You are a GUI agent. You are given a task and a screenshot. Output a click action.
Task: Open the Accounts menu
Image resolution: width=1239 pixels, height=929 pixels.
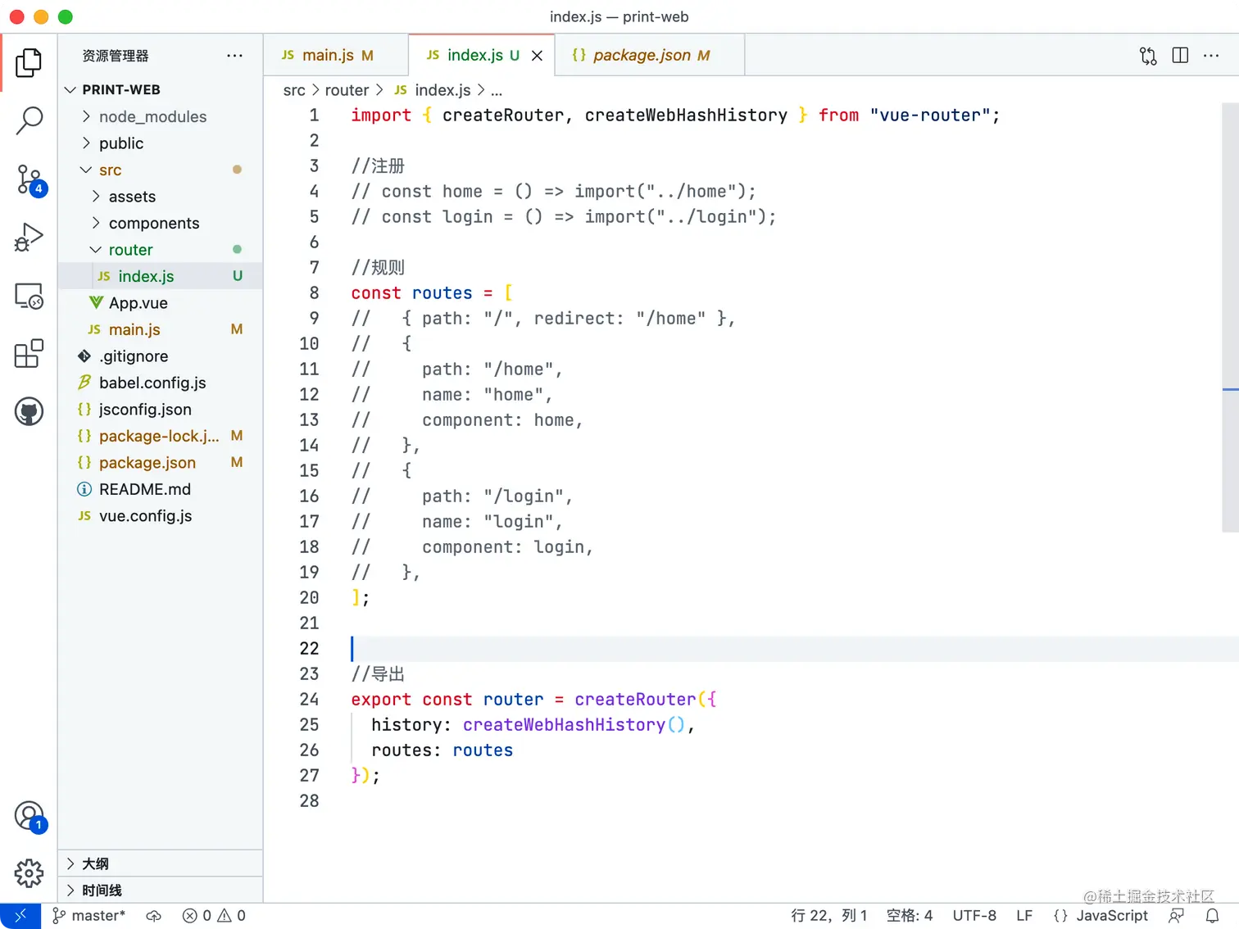[29, 817]
